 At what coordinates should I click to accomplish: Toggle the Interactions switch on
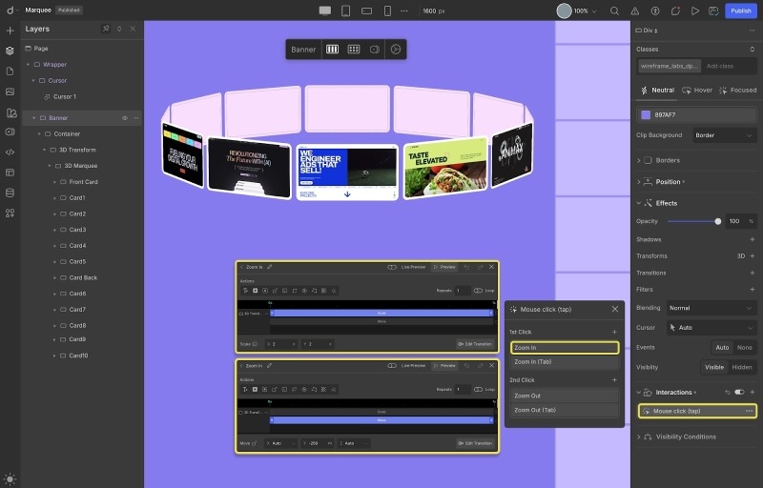click(738, 392)
